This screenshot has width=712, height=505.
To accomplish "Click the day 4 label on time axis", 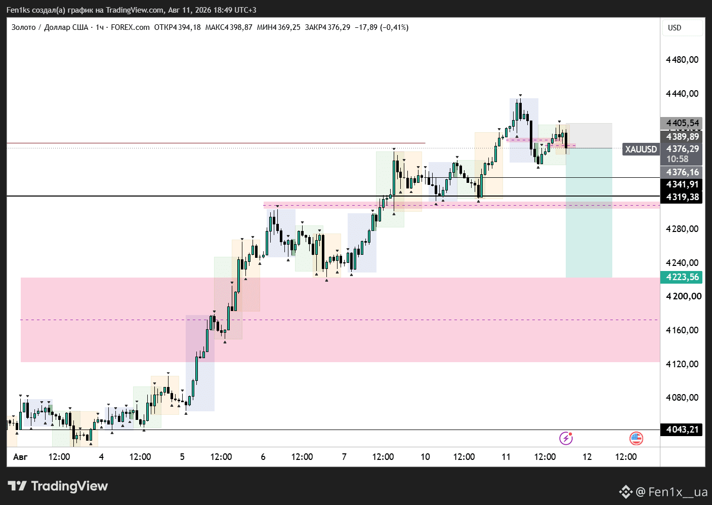I will (x=101, y=457).
